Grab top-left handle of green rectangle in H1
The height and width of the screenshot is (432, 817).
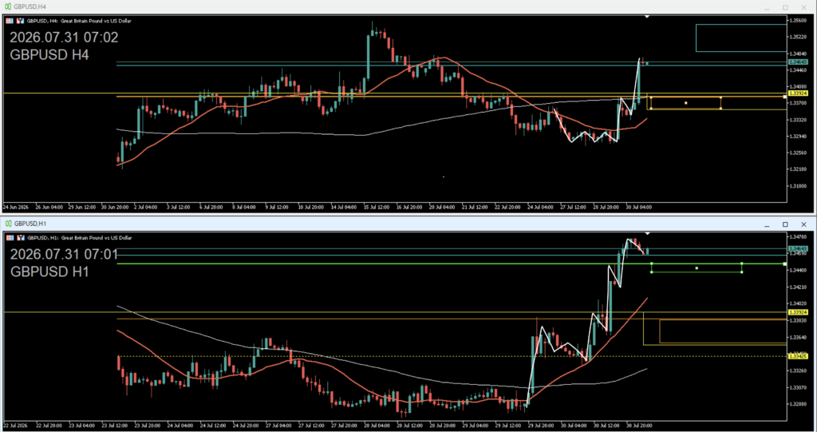(651, 264)
